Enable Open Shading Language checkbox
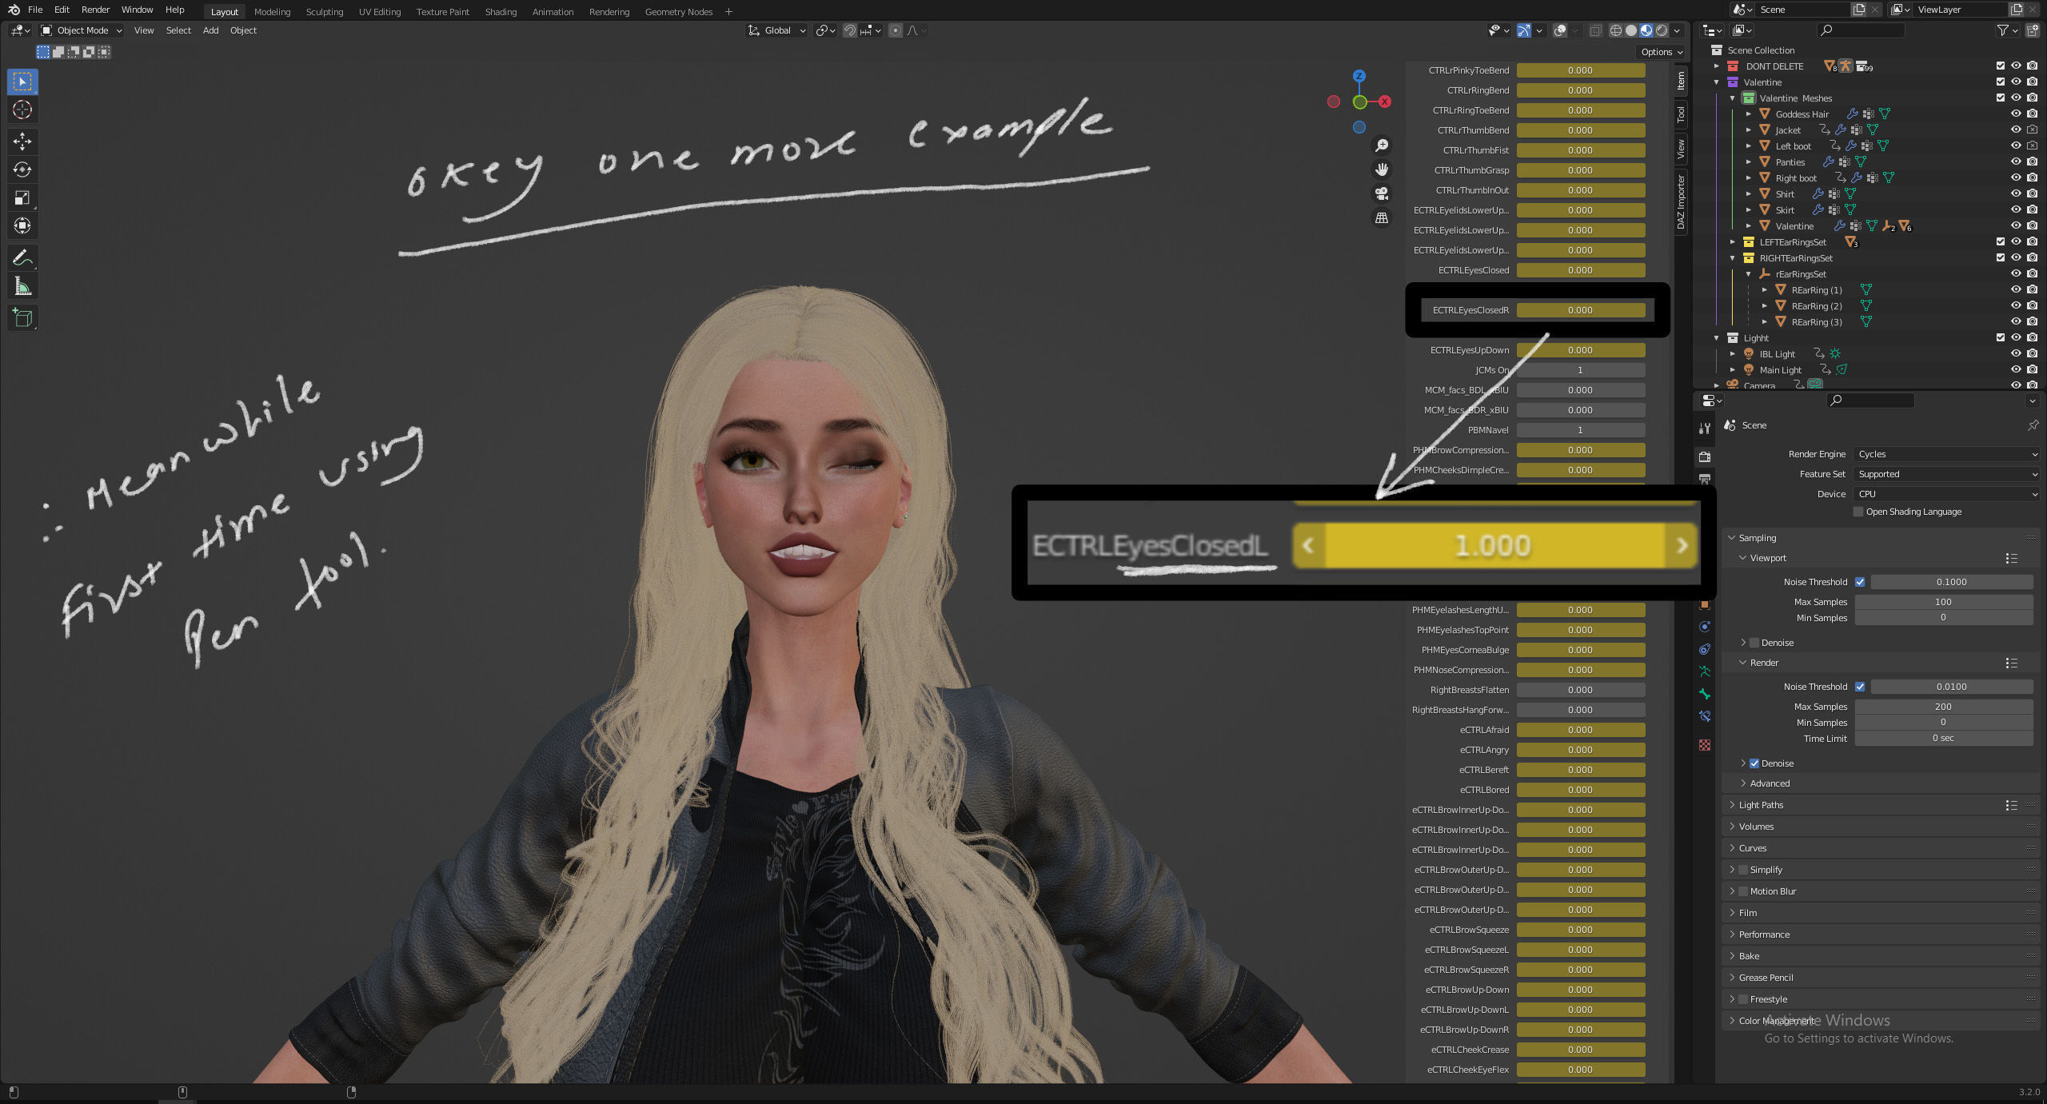This screenshot has height=1104, width=2047. pos(1858,512)
